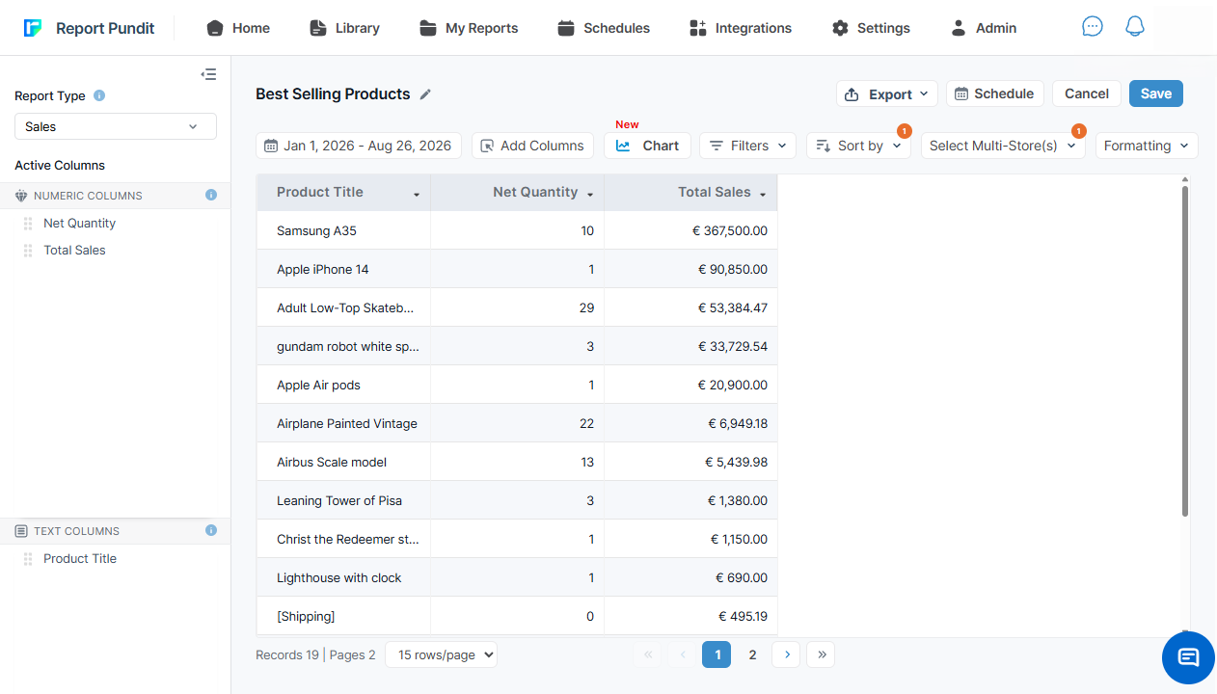Open the Schedules navigation item

(x=604, y=28)
